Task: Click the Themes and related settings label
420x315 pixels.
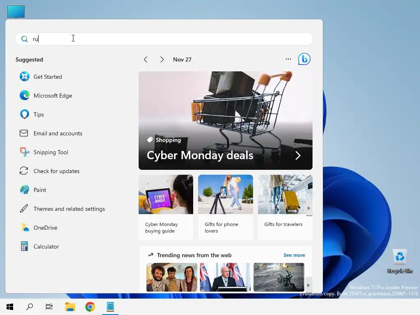Action: 69,209
